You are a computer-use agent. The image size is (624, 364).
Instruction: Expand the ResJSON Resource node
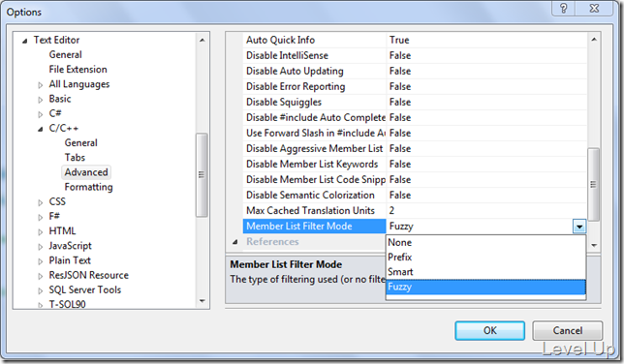pos(40,276)
